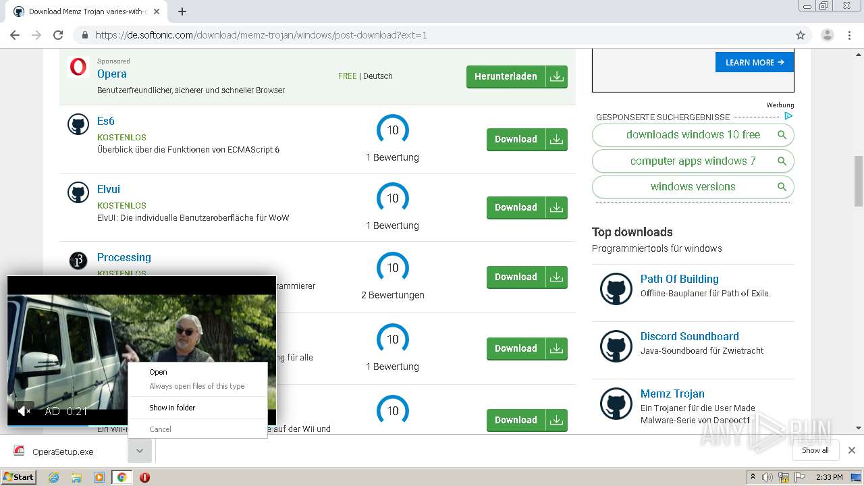Click the Download button for Processing
Image resolution: width=864 pixels, height=486 pixels.
[527, 277]
